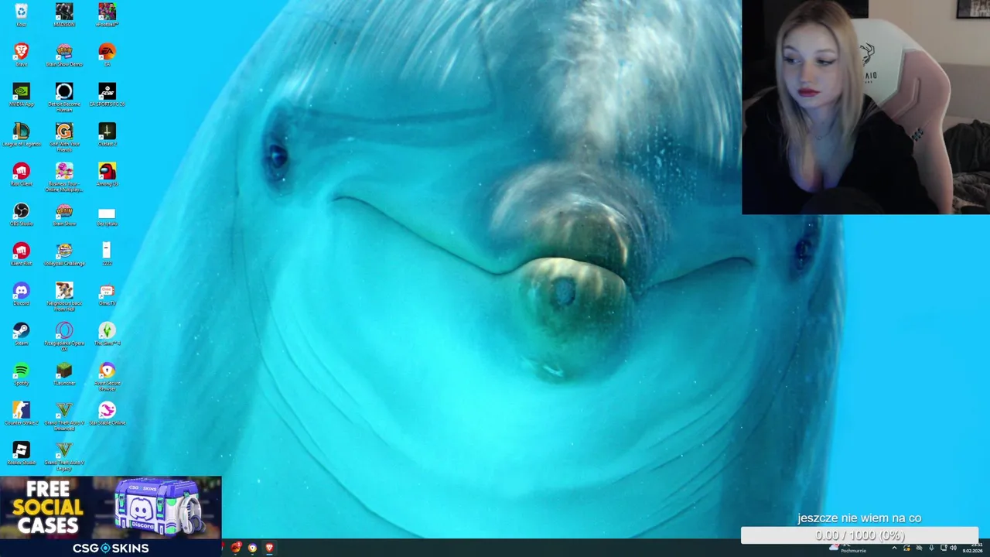Open the EA app shortcut
Image resolution: width=990 pixels, height=557 pixels.
[107, 54]
